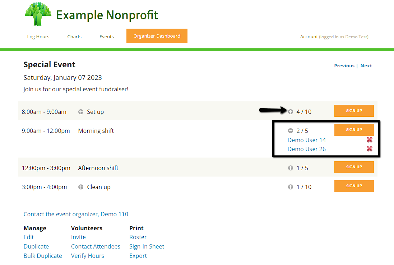Screen dimensions: 394x265
Task: Switch to the Charts tab
Action: click(x=74, y=37)
